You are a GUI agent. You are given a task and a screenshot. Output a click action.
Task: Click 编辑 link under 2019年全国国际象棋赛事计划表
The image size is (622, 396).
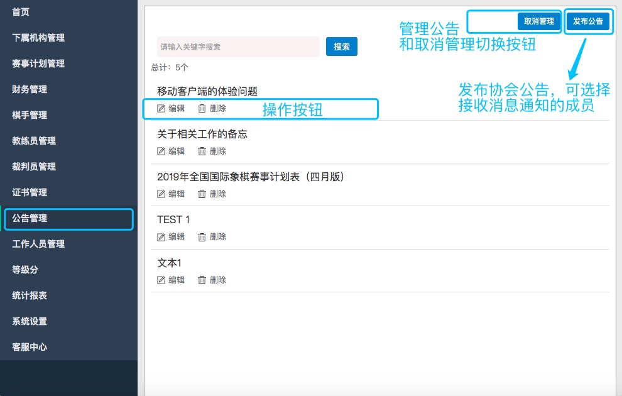177,194
